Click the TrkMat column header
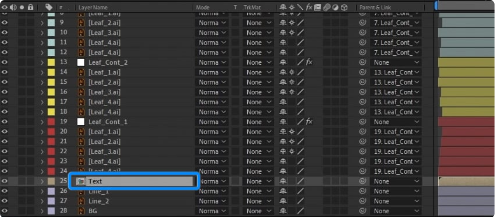 click(252, 7)
